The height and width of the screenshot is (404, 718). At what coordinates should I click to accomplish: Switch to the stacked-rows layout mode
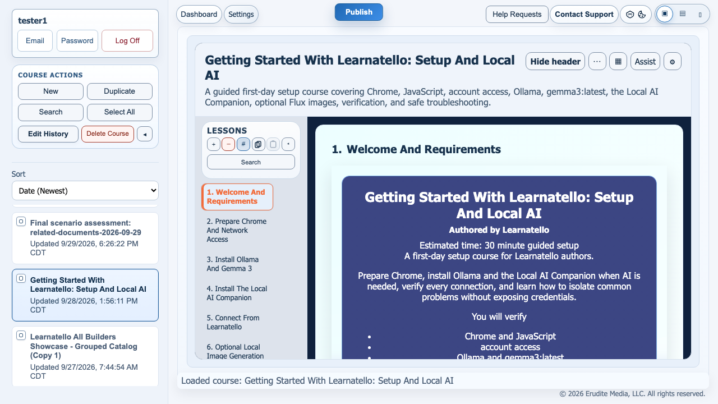[683, 14]
